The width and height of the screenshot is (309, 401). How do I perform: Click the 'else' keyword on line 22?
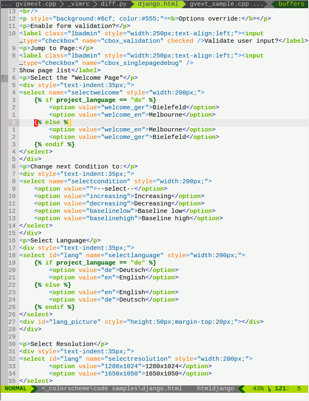(53, 285)
